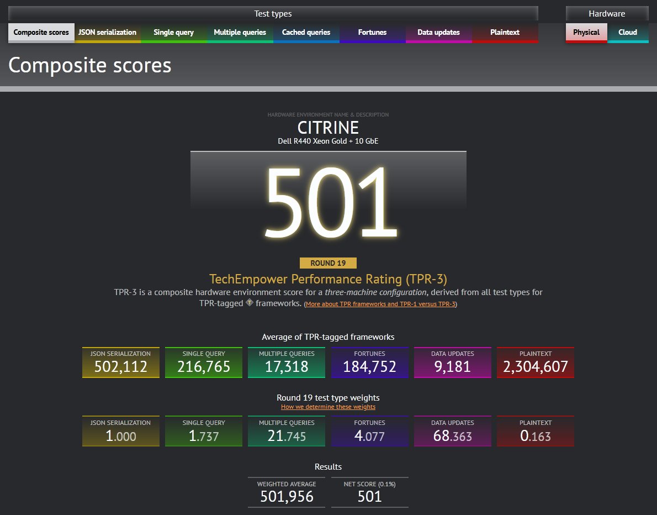Image resolution: width=657 pixels, height=515 pixels.
Task: Click the Plaintext average 2,304,607 box
Action: pos(536,362)
